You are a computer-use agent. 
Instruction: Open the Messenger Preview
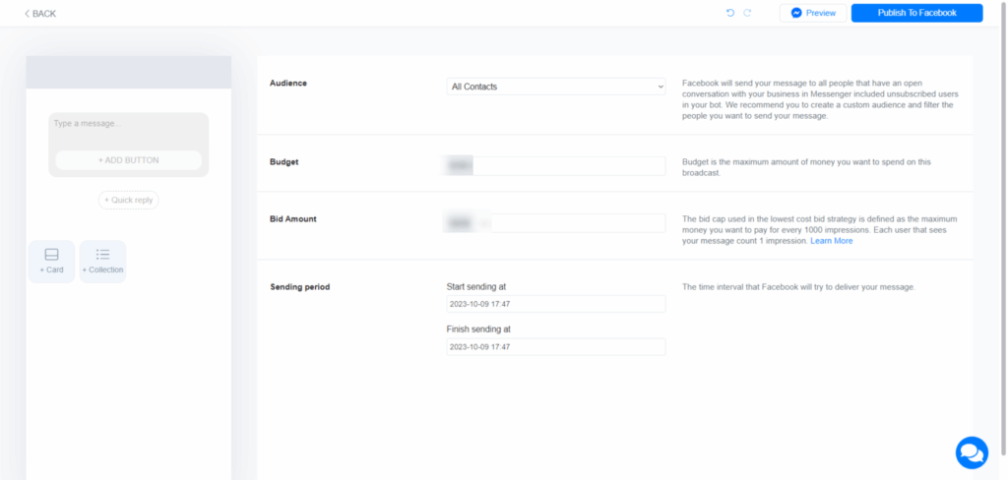click(812, 13)
